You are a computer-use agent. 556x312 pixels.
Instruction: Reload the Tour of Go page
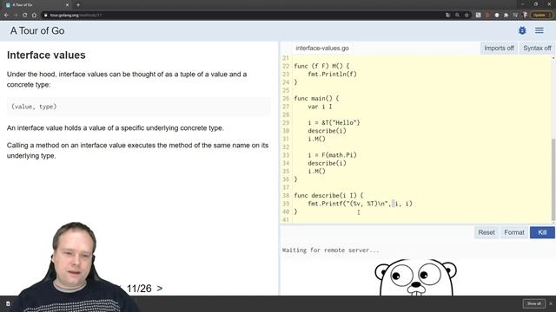pyautogui.click(x=25, y=16)
